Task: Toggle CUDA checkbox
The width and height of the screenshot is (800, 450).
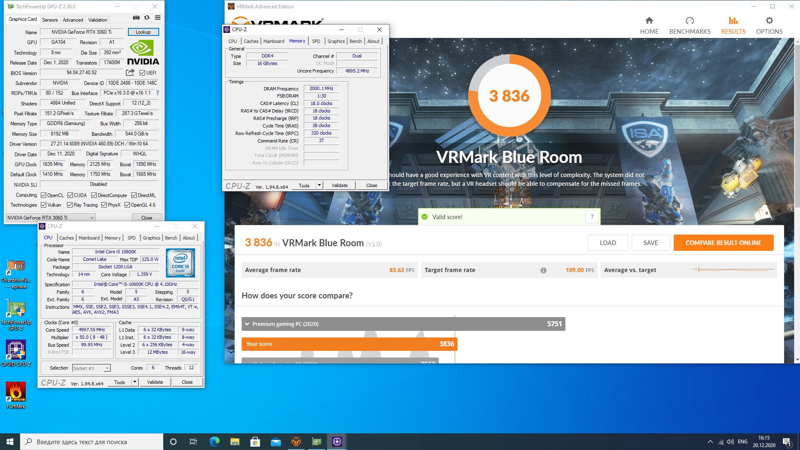Action: click(x=70, y=195)
